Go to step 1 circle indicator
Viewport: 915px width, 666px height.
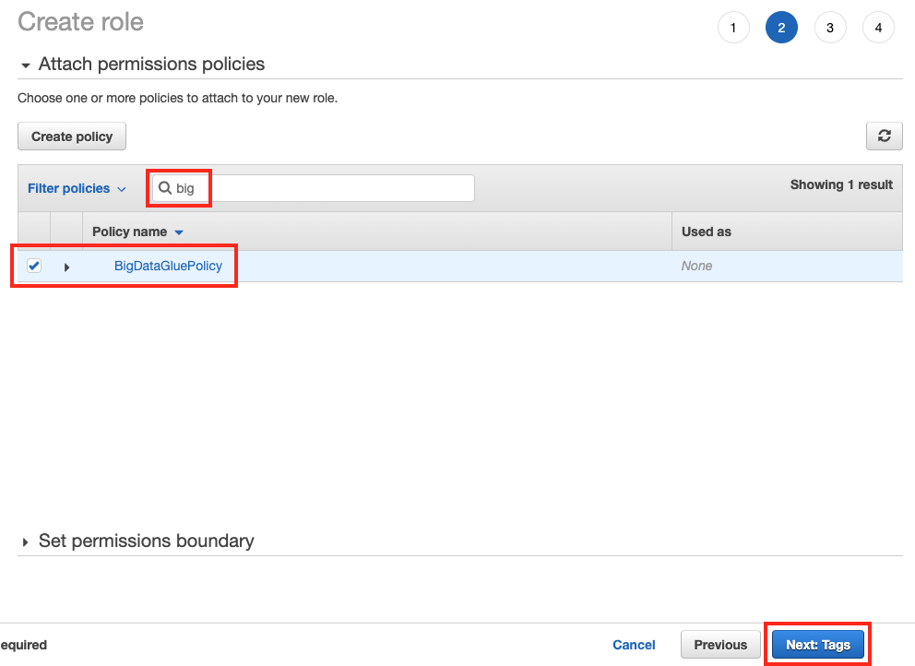point(733,28)
